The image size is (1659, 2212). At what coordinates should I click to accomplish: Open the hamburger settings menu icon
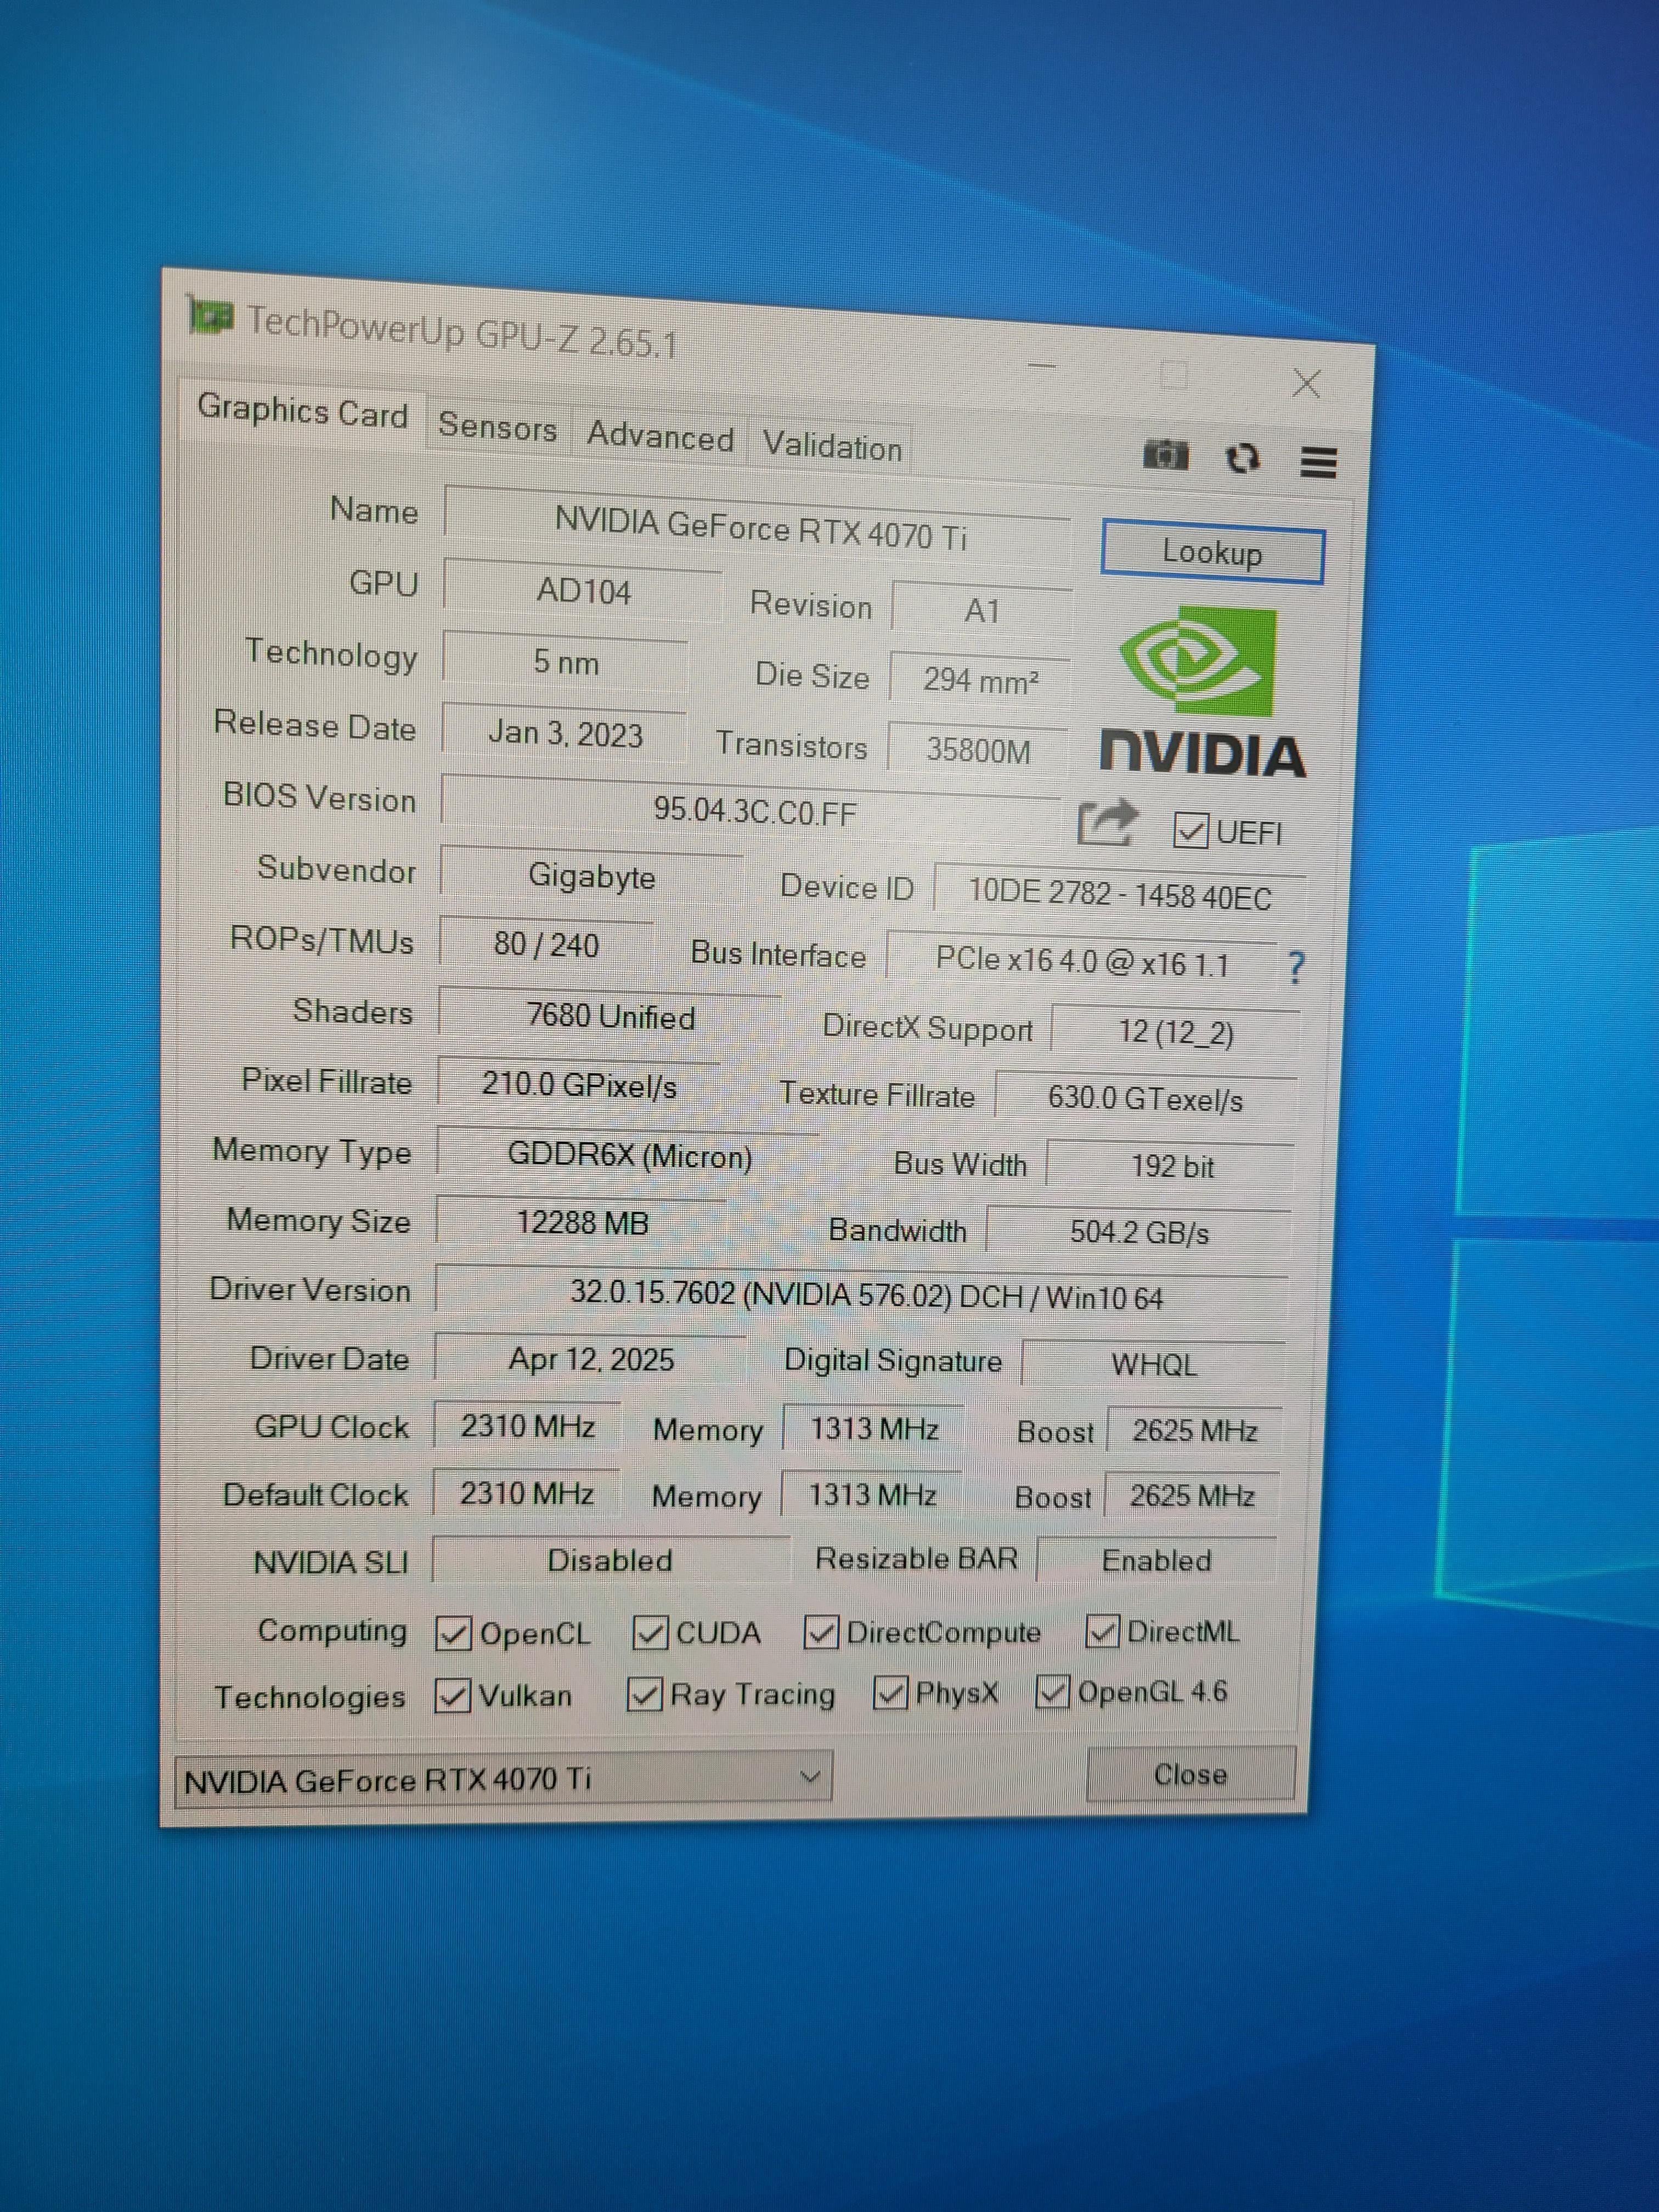[1319, 462]
